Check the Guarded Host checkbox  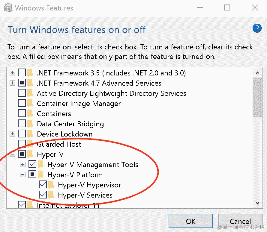[x=22, y=144]
